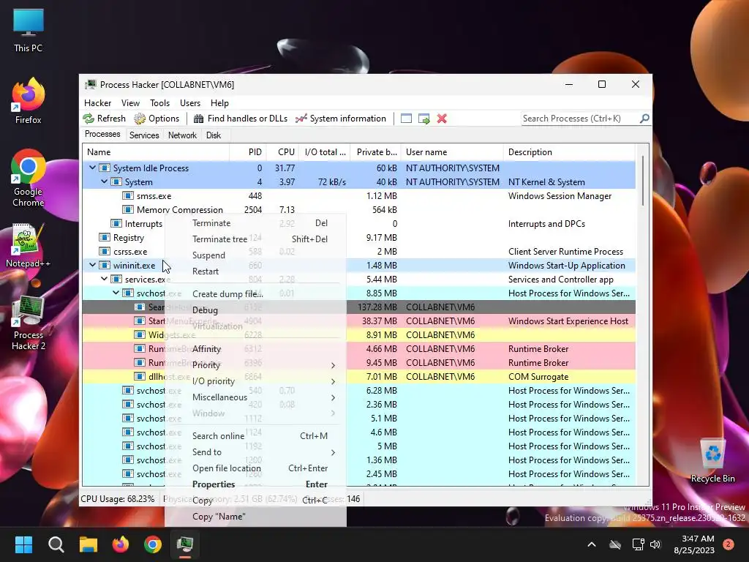Sort by the CPU column header

282,152
